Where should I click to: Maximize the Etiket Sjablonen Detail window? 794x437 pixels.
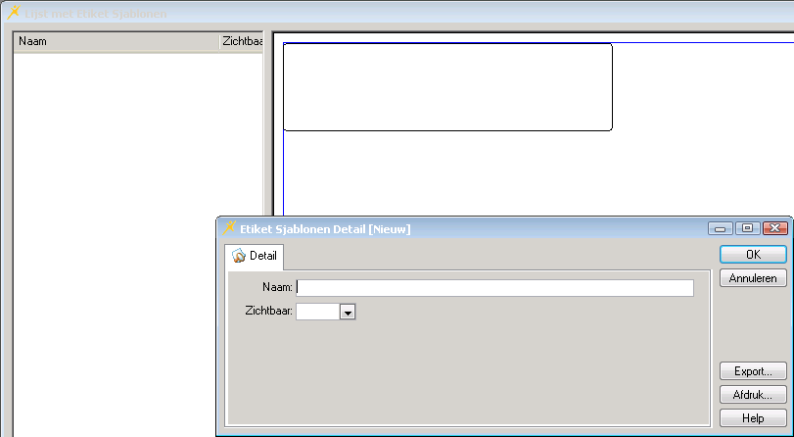748,228
